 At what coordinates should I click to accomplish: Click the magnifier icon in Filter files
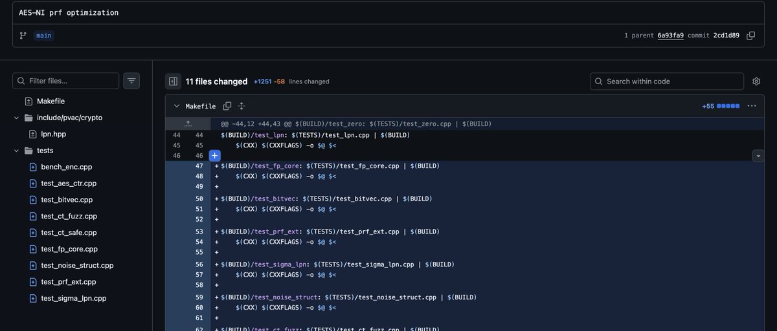click(x=21, y=81)
